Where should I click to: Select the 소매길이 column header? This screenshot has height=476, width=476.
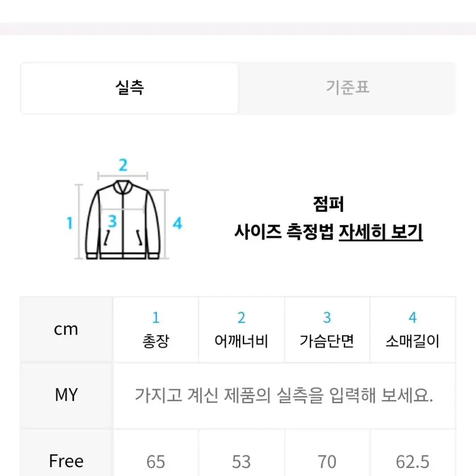point(413,330)
